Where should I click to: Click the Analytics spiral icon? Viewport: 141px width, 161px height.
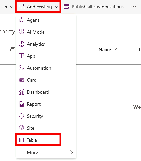point(21,44)
